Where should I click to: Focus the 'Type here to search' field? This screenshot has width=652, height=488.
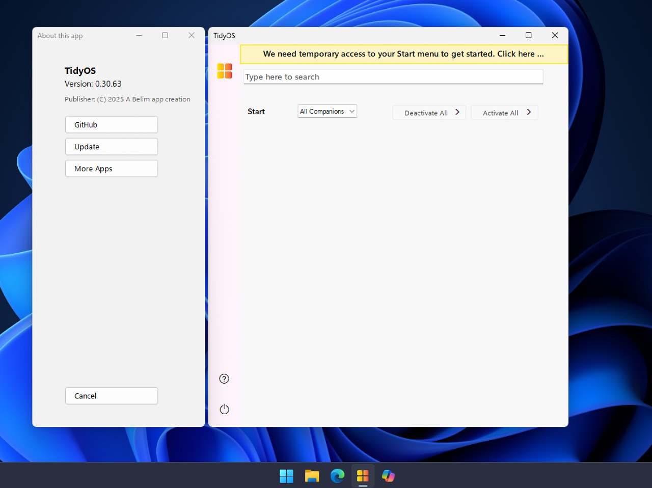(393, 77)
